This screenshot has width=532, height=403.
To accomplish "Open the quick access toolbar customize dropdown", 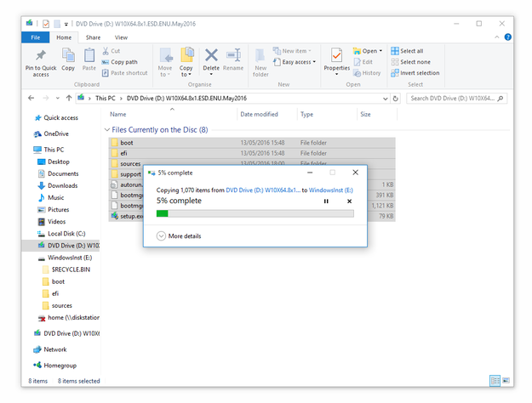I will (x=66, y=24).
